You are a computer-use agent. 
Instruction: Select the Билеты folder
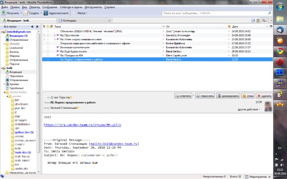pos(14,52)
